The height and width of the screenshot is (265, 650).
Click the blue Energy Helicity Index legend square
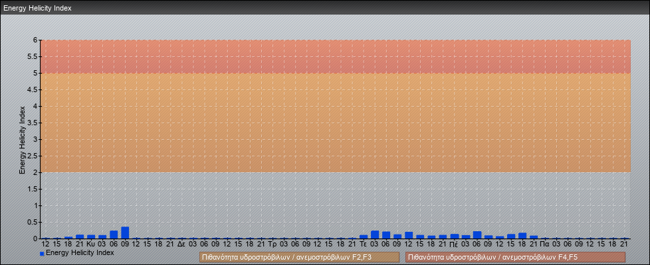42,254
